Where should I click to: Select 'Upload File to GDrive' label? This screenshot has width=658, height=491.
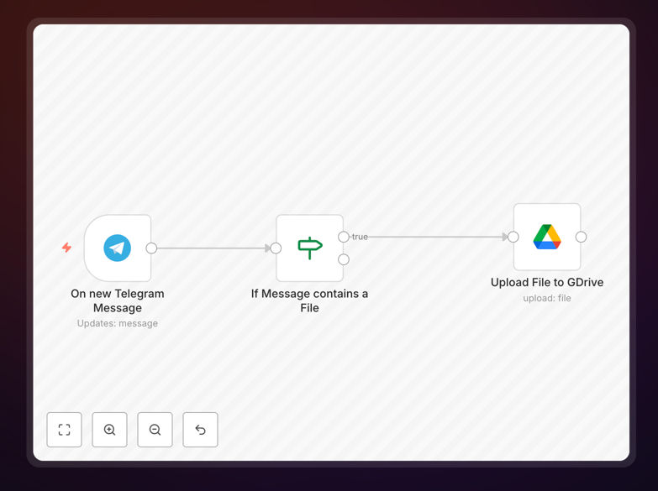click(x=547, y=282)
